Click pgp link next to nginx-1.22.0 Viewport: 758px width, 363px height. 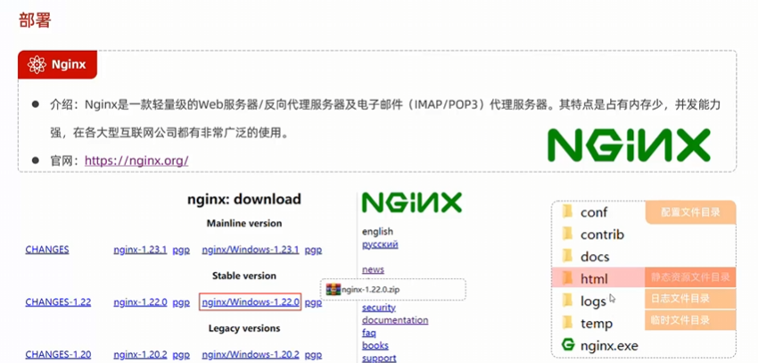(x=181, y=302)
